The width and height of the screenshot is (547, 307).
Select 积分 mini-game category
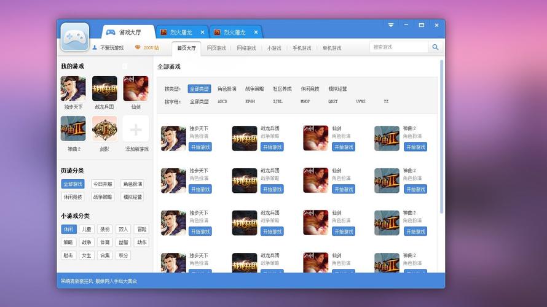coord(124,255)
